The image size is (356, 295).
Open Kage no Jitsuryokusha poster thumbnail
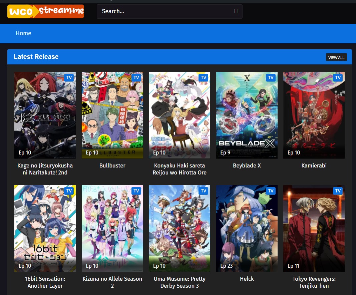click(45, 115)
